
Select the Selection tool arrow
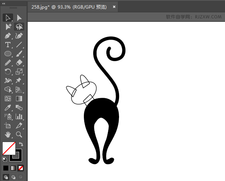click(x=8, y=18)
